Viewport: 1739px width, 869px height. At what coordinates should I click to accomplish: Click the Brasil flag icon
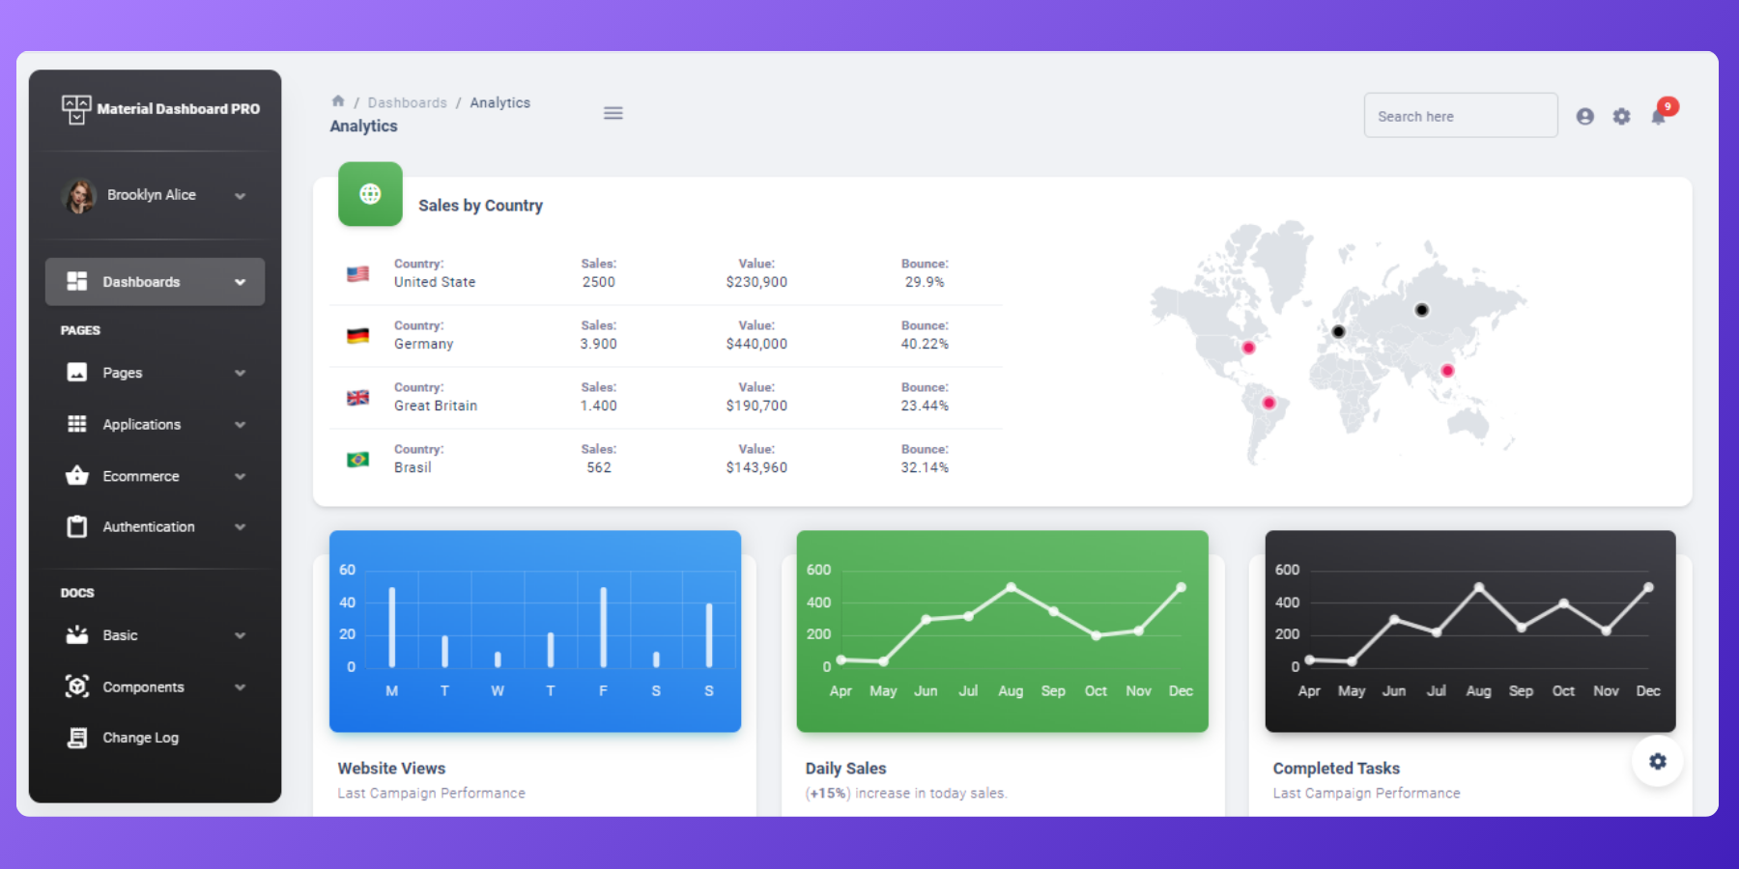(358, 459)
